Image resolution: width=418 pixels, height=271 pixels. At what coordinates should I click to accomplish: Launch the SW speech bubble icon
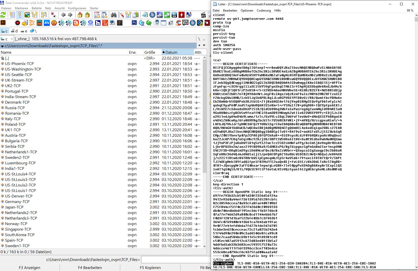click(x=185, y=23)
